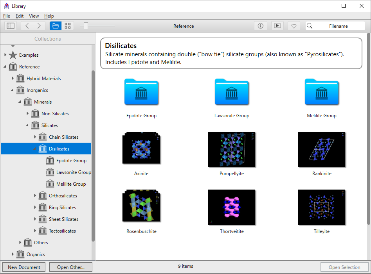Select Others in the tree
Viewport: 371px width, 274px height.
click(x=41, y=243)
